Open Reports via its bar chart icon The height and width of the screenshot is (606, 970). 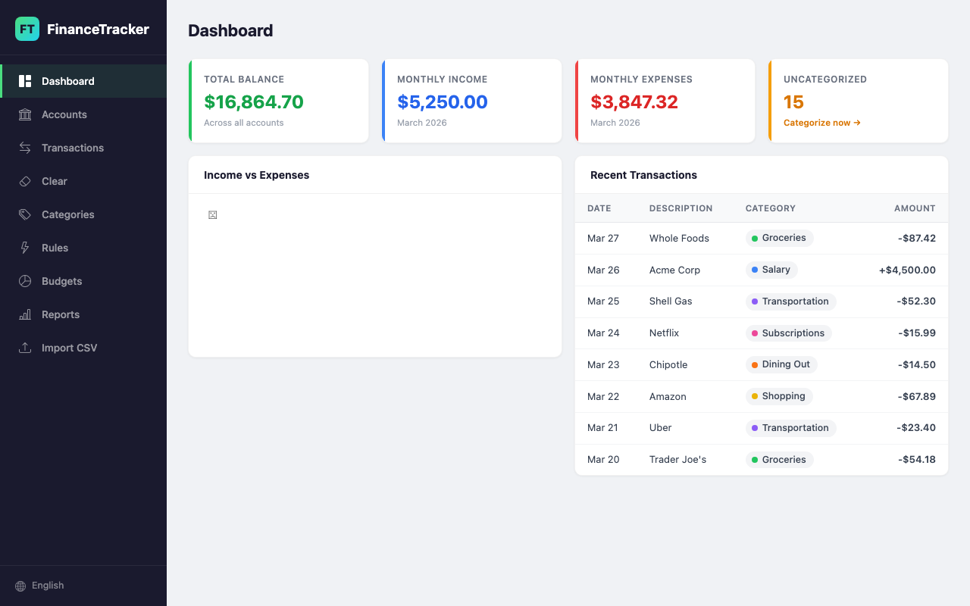click(x=25, y=314)
